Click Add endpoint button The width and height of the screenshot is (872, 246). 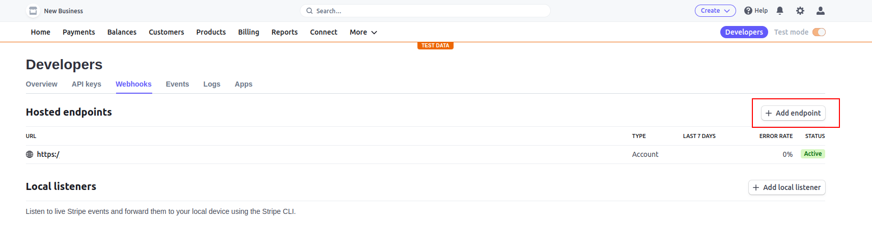click(793, 113)
